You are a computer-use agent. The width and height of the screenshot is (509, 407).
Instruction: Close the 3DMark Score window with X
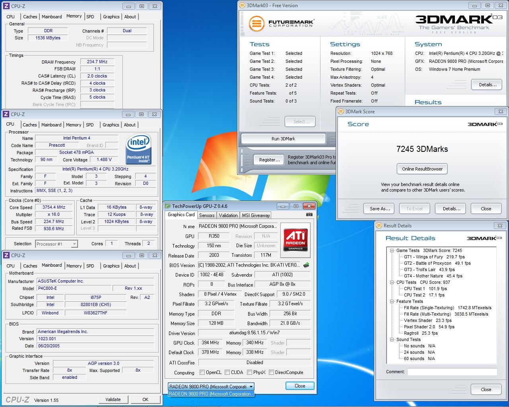pos(500,112)
